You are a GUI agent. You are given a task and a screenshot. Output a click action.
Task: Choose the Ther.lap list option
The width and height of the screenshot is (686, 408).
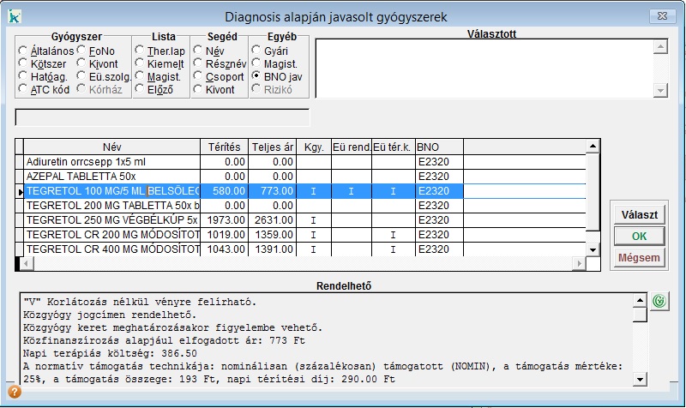(140, 51)
